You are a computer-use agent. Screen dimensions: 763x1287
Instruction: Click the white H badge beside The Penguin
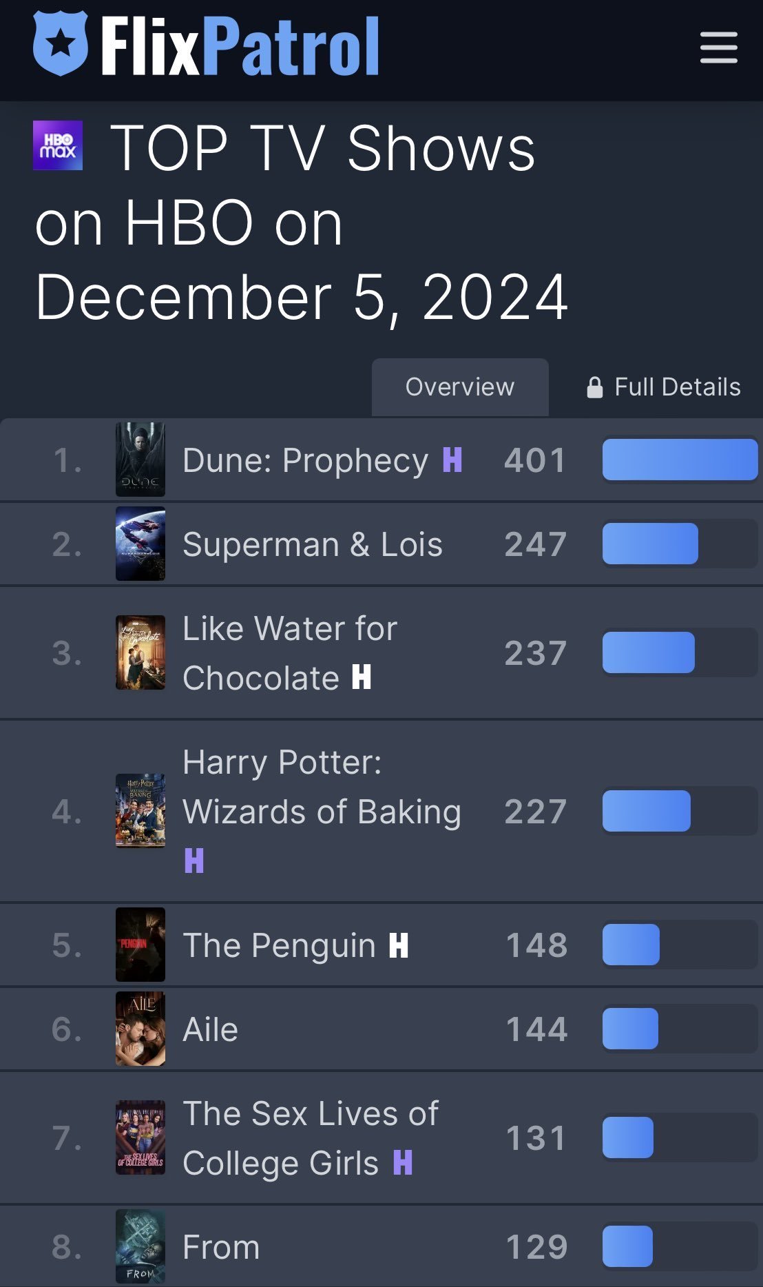tap(399, 945)
